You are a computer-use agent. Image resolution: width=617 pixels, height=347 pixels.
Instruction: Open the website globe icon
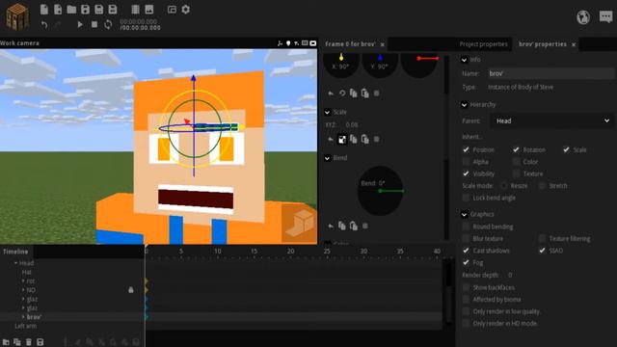pyautogui.click(x=583, y=17)
